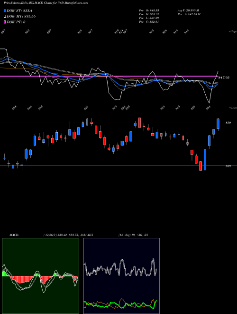Click the blue DOW ST legend swatch
Viewport: 237px width, 314px height.
[x=5, y=10]
